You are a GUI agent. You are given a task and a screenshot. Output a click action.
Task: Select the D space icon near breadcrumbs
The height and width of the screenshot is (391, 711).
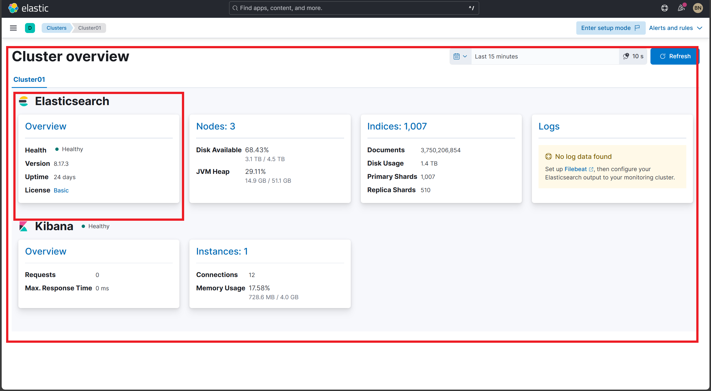pyautogui.click(x=30, y=28)
